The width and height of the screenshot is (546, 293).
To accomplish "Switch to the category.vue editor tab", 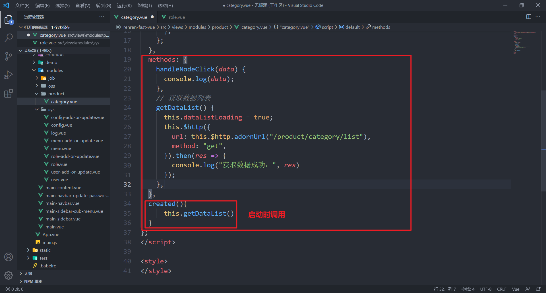I will (134, 17).
